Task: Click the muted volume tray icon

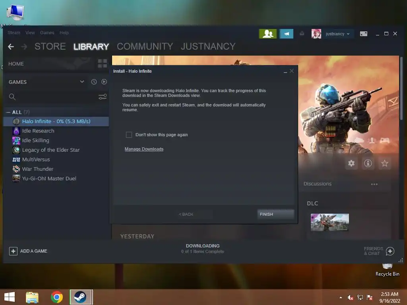Action: tap(351, 297)
